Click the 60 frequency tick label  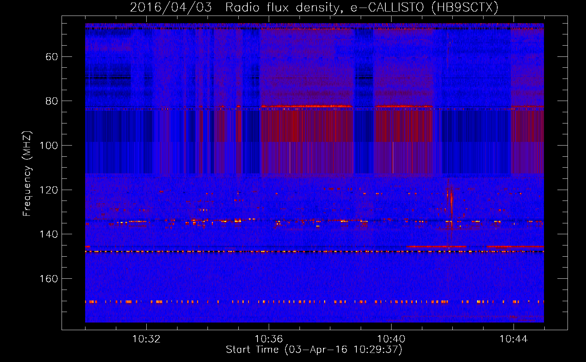pyautogui.click(x=52, y=57)
